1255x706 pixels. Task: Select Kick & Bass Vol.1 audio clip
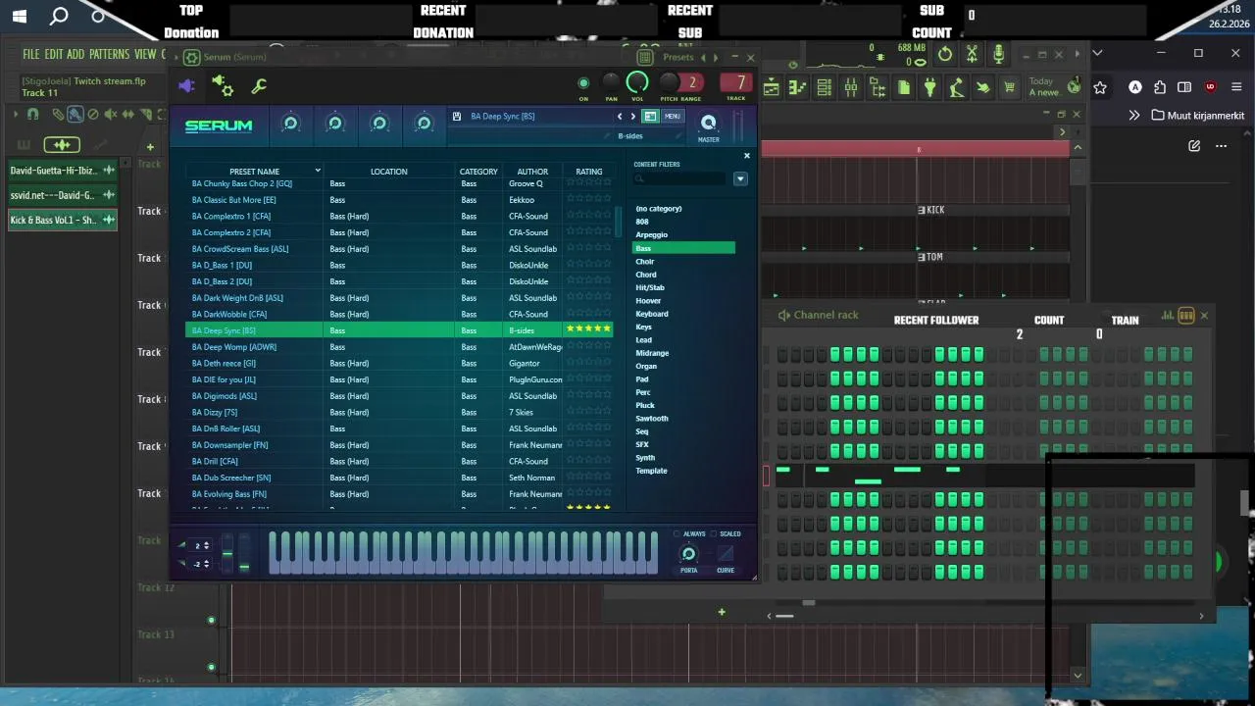tap(63, 220)
